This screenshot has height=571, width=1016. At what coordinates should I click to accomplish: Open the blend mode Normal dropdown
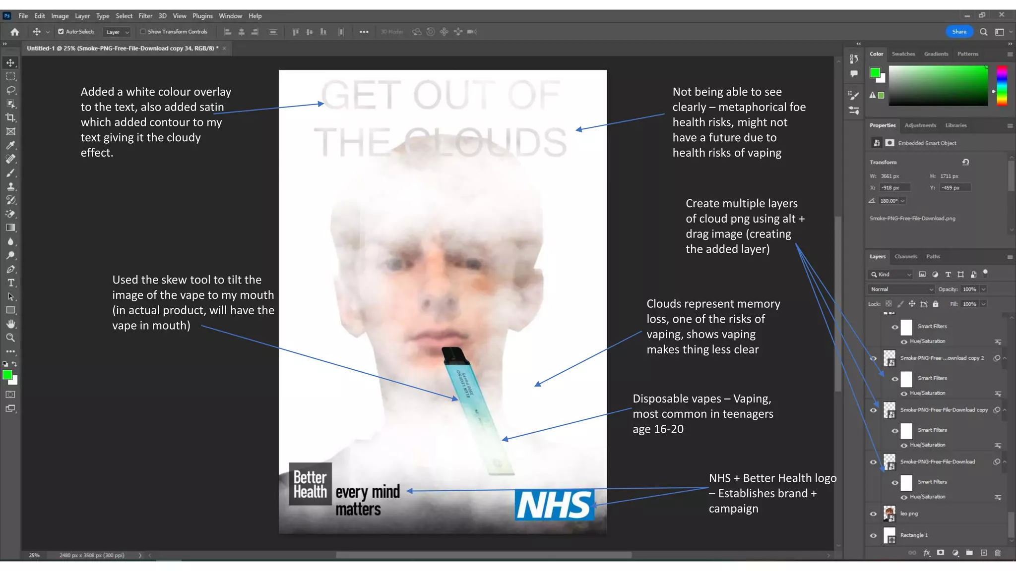(x=901, y=289)
